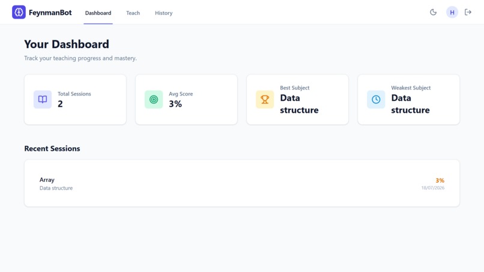Click the FeynmanBot brand name

click(50, 13)
